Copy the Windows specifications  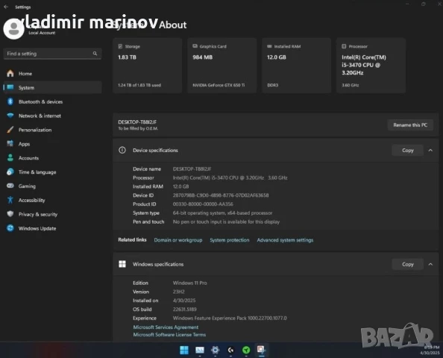click(407, 264)
